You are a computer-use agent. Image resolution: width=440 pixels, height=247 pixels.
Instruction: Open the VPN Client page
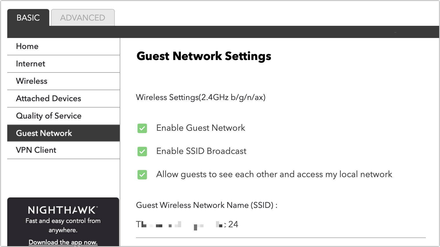click(36, 150)
